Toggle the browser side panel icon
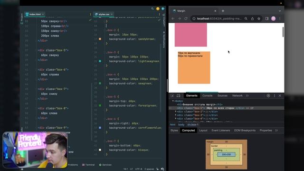304x171 pixels. pos(267,19)
